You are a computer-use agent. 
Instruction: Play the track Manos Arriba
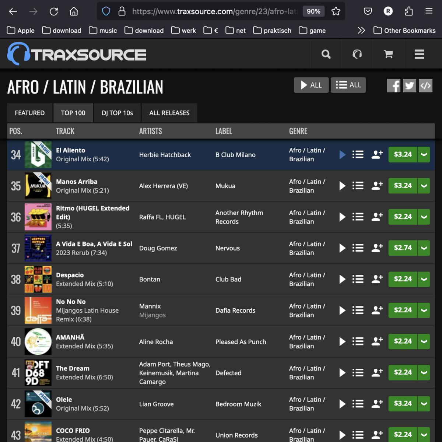pos(343,186)
